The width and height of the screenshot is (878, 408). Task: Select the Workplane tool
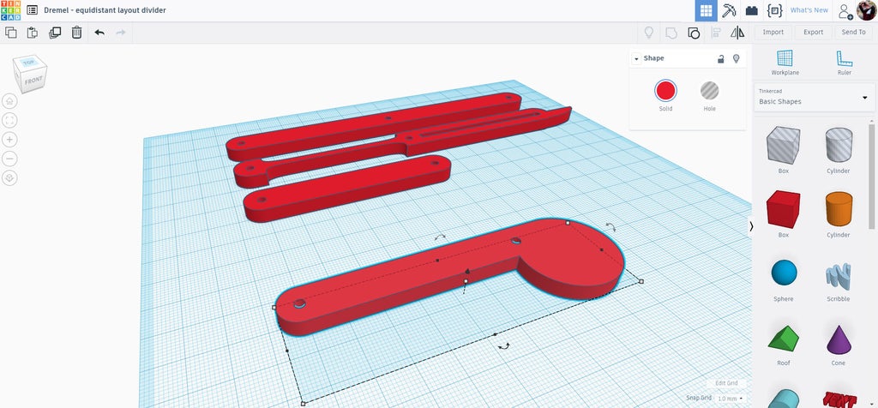[x=785, y=62]
